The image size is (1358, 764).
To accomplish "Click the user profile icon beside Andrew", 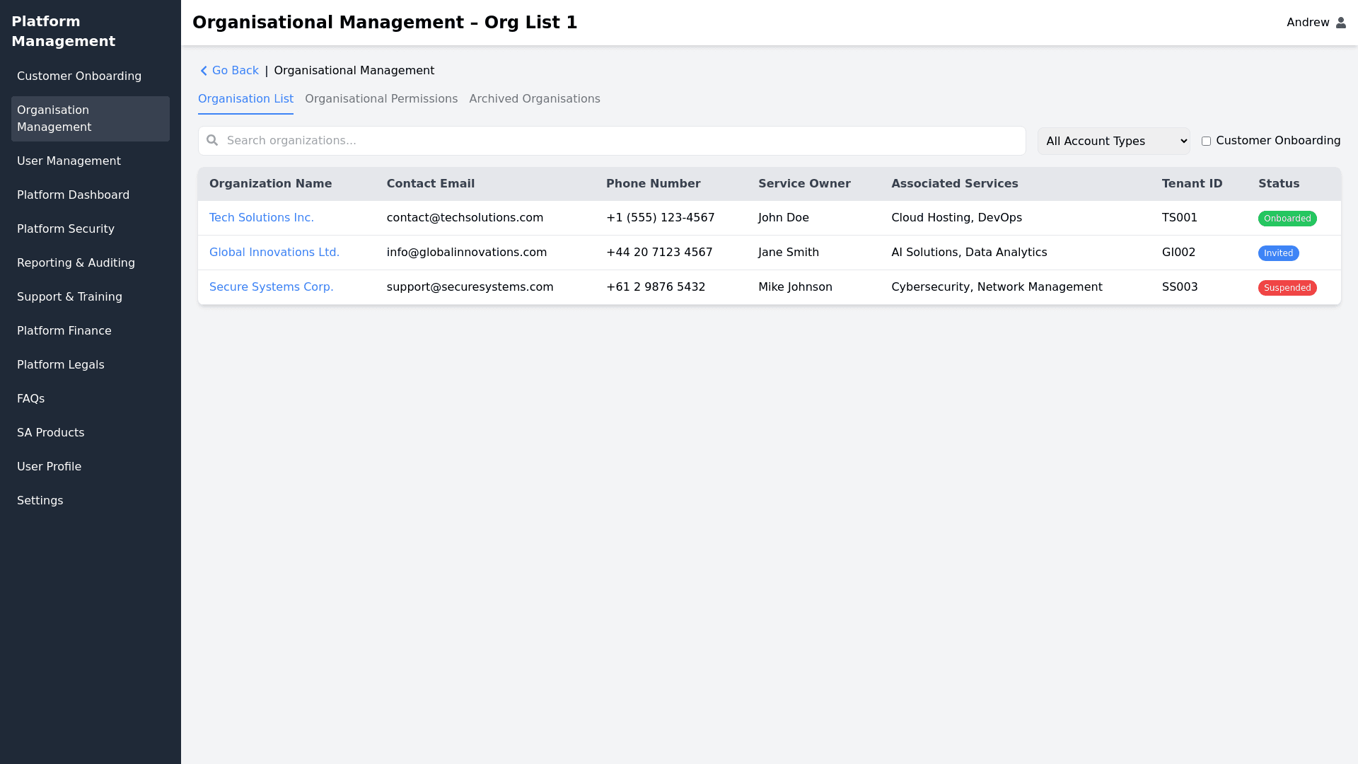I will click(x=1340, y=23).
